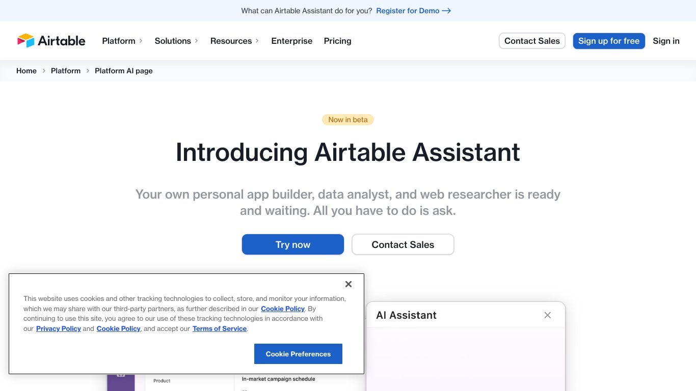Click Platform AI page breadcrumb
696x391 pixels.
(124, 71)
